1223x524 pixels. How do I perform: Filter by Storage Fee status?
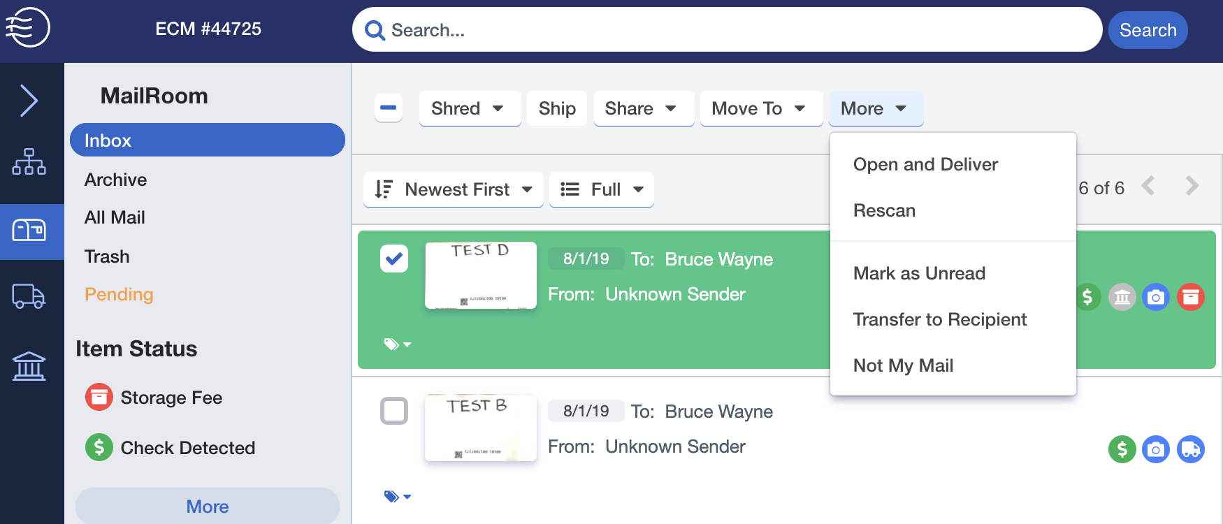point(171,398)
